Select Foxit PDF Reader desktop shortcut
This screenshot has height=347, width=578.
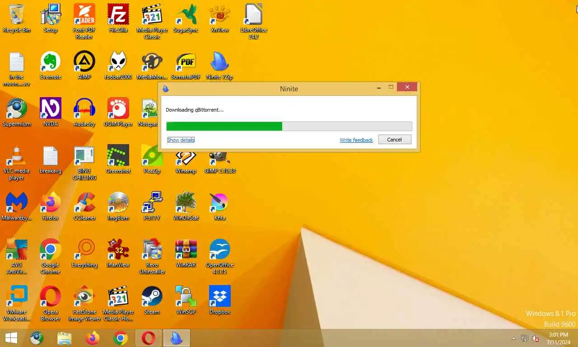click(84, 22)
